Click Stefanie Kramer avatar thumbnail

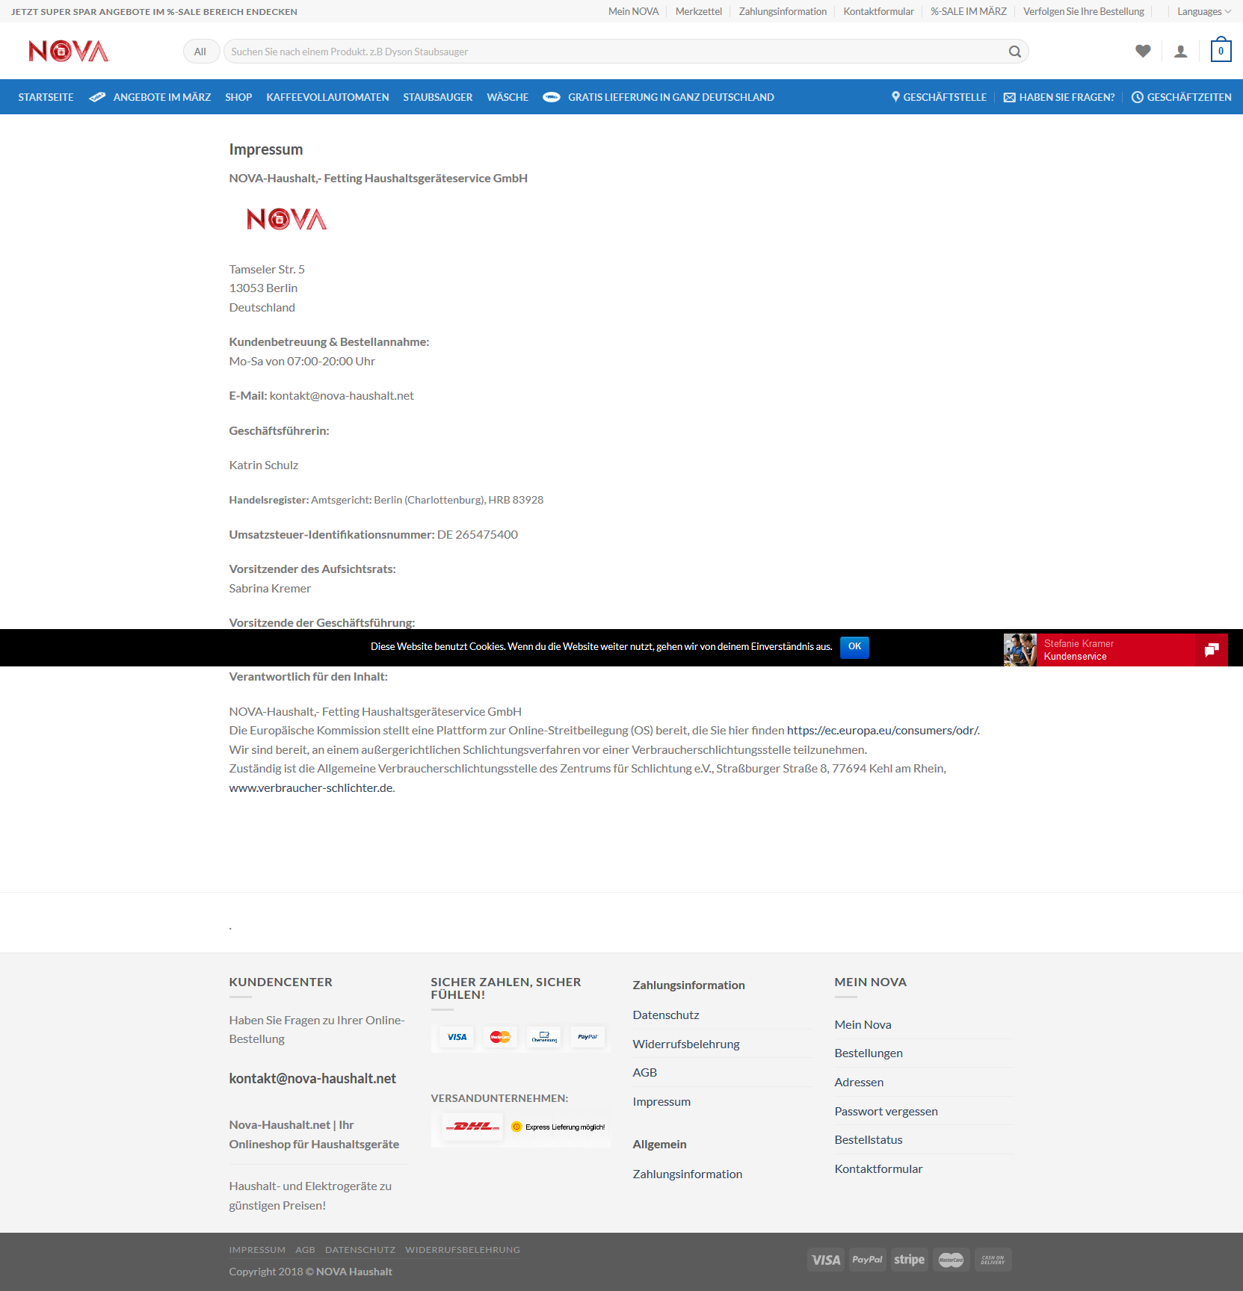pyautogui.click(x=1020, y=650)
